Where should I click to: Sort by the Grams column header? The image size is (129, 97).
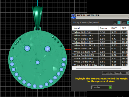tap(104, 28)
